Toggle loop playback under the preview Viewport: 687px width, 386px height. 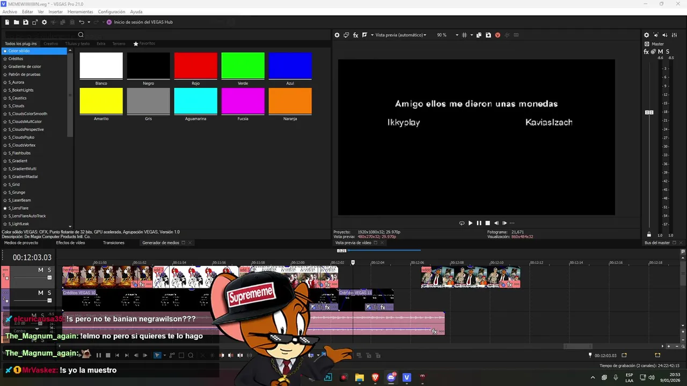tap(462, 223)
